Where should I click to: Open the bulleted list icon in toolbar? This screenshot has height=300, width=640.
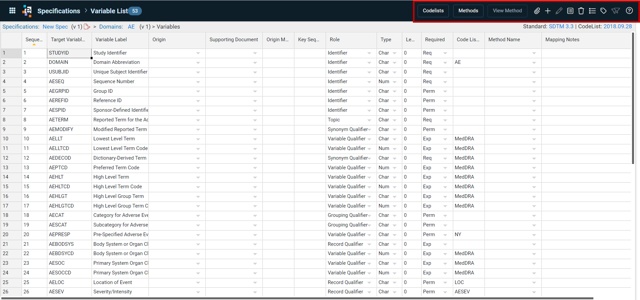tap(592, 11)
